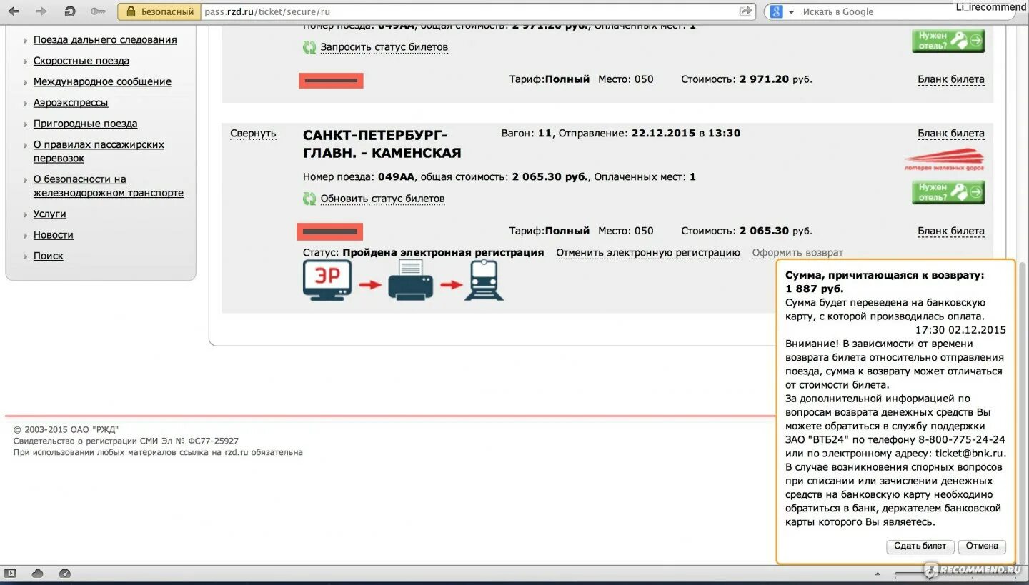Click Отмена button in the refund popup

pos(982,546)
